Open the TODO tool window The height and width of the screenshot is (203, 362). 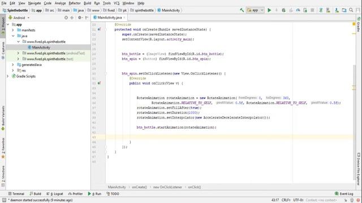click(113, 194)
